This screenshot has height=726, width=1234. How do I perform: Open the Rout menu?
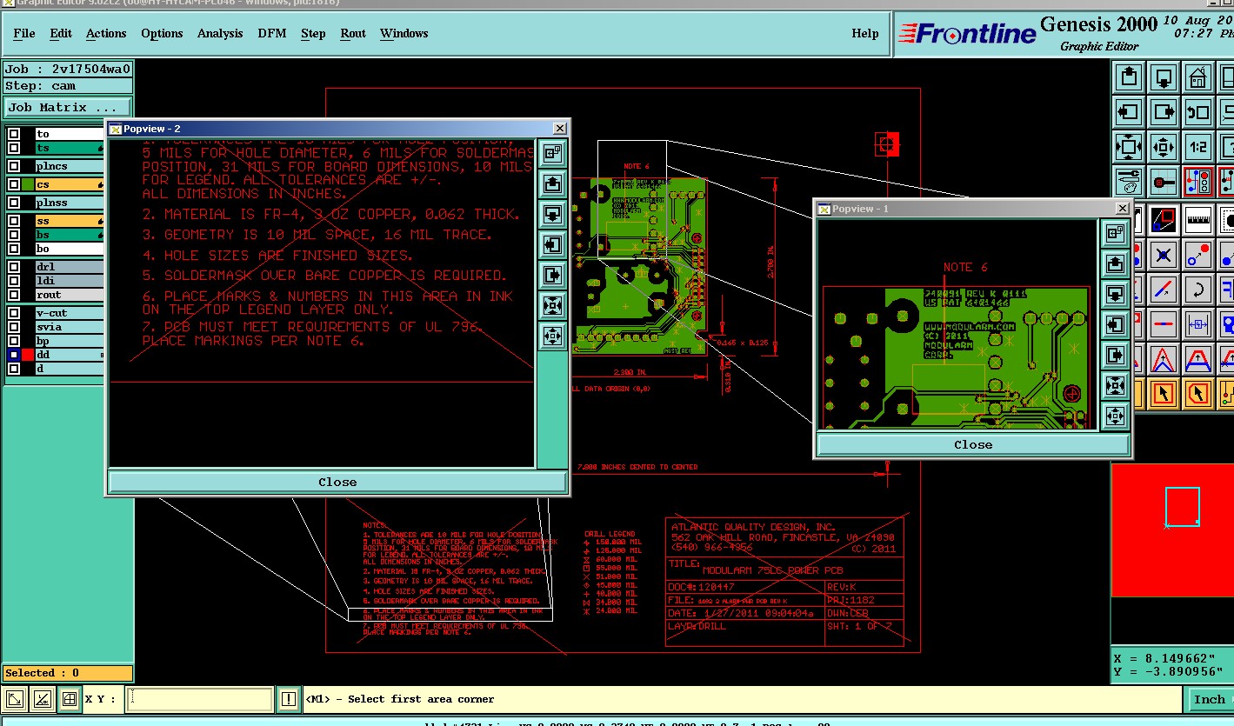tap(353, 33)
